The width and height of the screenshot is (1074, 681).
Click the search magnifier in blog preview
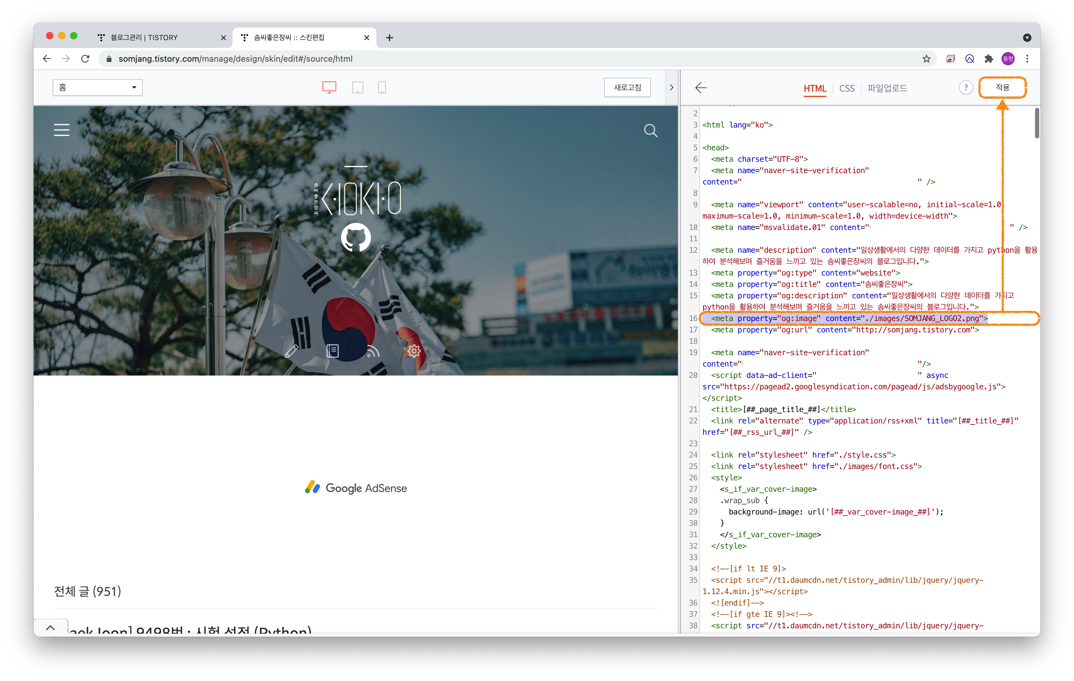click(x=651, y=131)
